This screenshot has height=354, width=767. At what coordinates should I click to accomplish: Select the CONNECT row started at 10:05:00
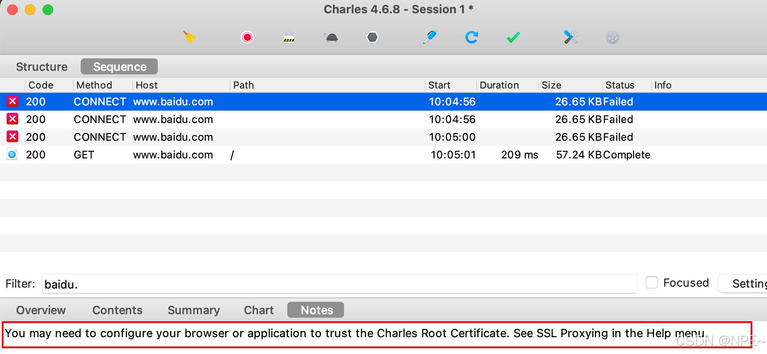383,137
